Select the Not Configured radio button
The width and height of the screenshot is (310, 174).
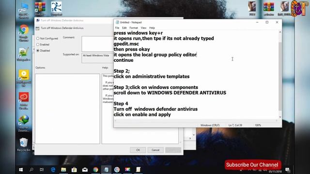[x=38, y=39]
